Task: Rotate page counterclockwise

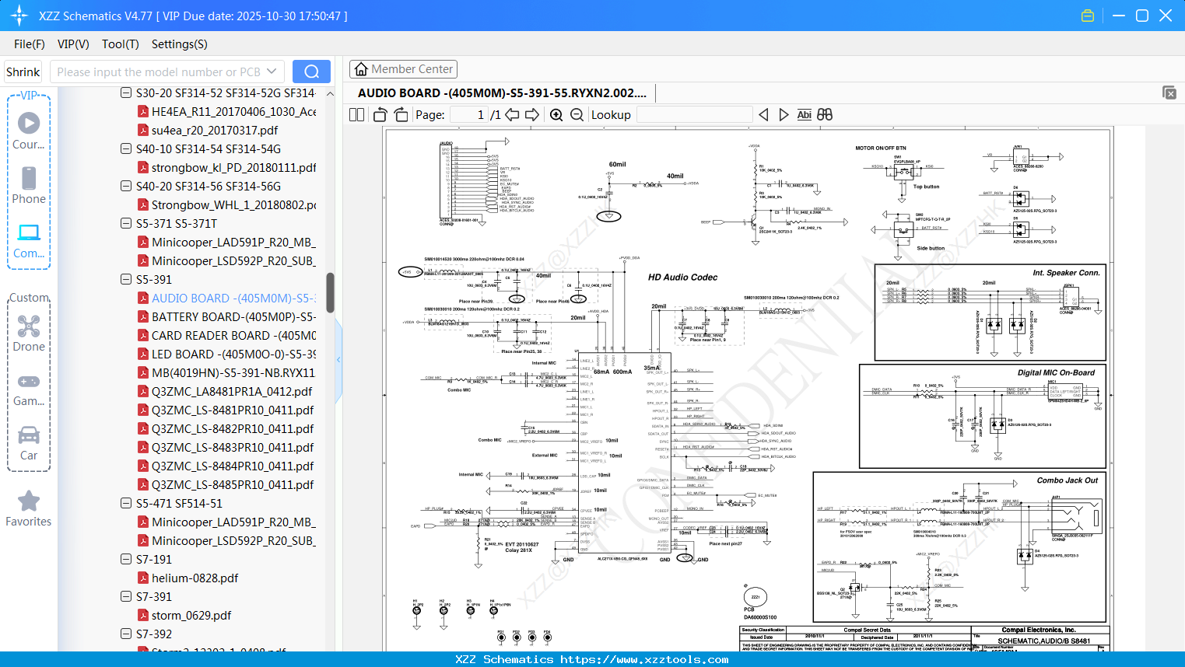Action: 380,115
